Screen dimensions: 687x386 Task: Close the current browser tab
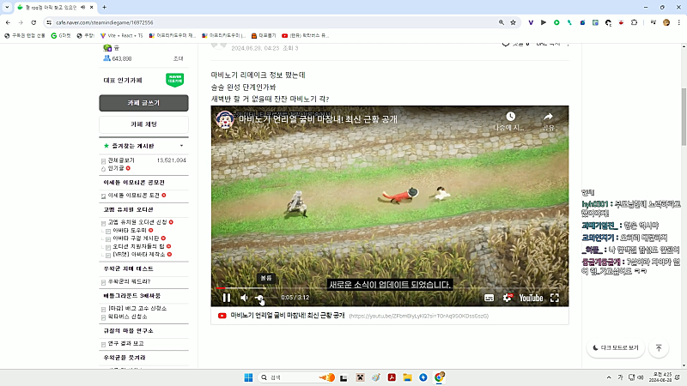(x=92, y=8)
